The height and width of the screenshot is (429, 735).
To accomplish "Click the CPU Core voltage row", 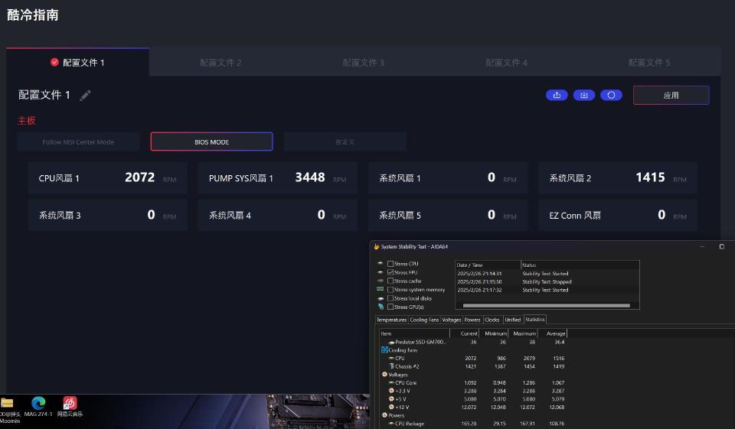I will pos(473,382).
